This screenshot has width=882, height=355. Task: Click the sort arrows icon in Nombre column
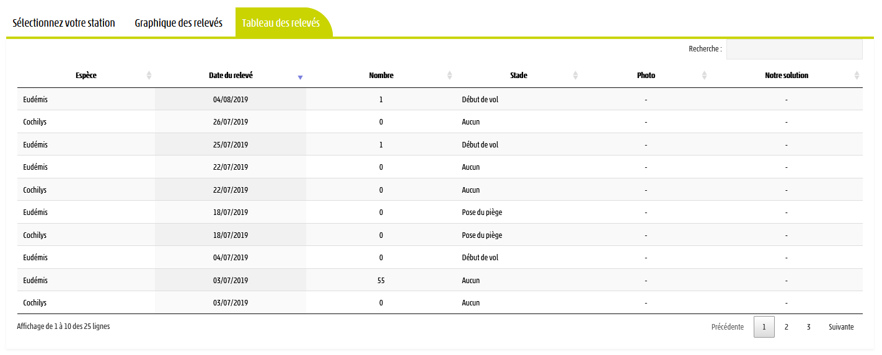coord(449,76)
